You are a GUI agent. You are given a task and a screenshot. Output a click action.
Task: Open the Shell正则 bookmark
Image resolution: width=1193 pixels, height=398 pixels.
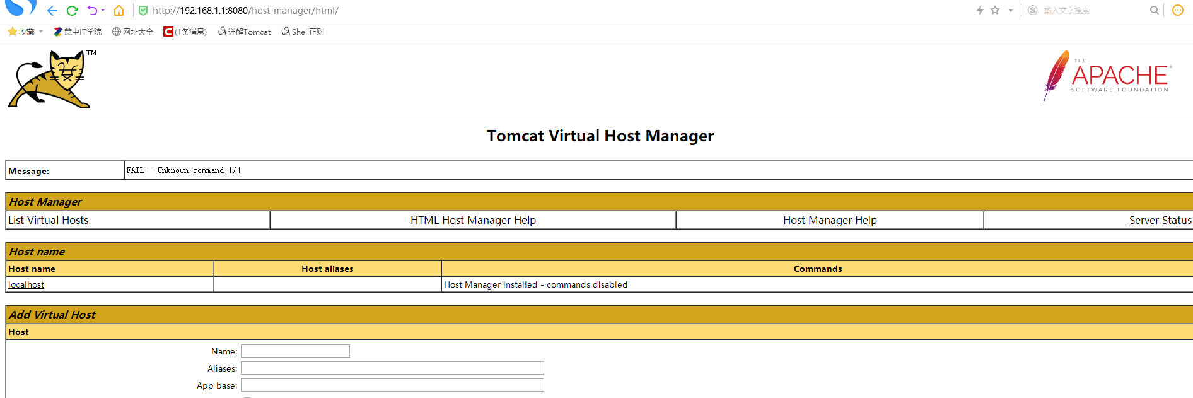[303, 32]
